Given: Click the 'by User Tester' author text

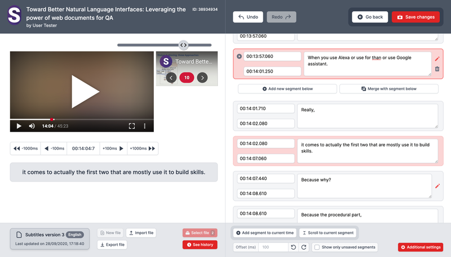Looking at the screenshot, I should point(41,25).
